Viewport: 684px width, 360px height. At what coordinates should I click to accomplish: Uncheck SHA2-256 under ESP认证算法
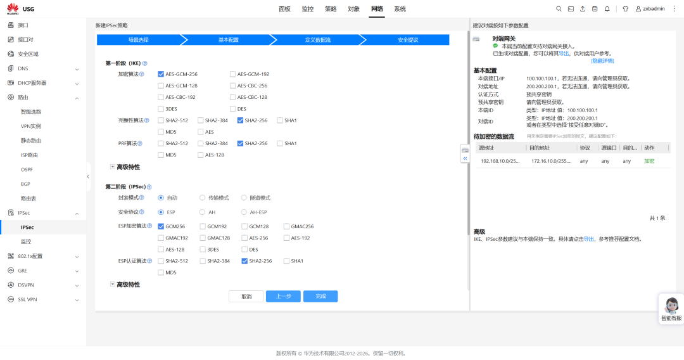244,261
